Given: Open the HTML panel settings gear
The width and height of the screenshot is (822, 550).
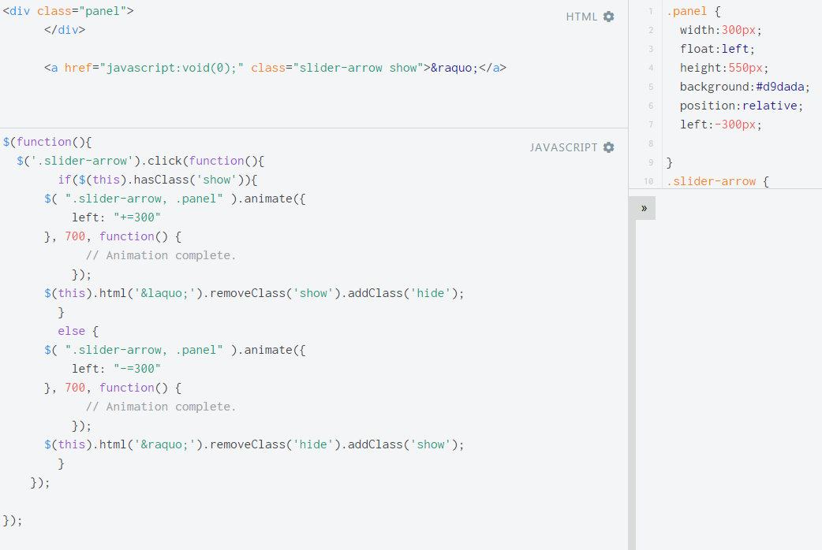Looking at the screenshot, I should 608,17.
